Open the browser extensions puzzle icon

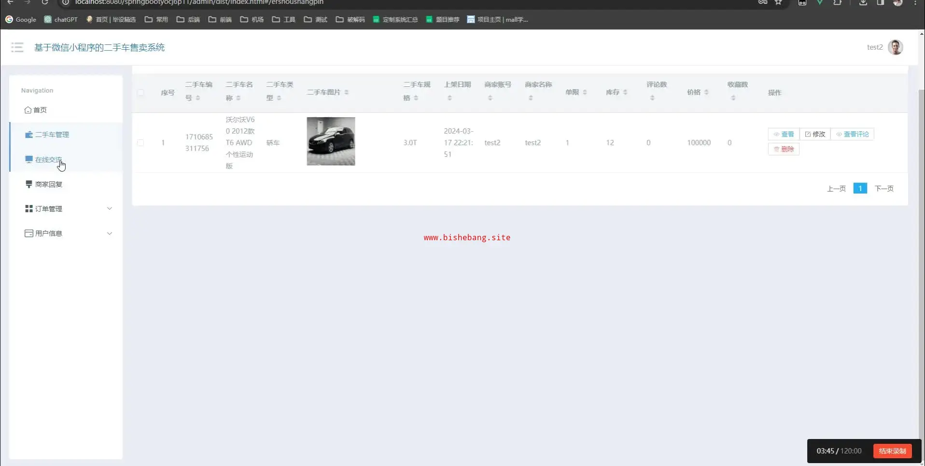838,2
